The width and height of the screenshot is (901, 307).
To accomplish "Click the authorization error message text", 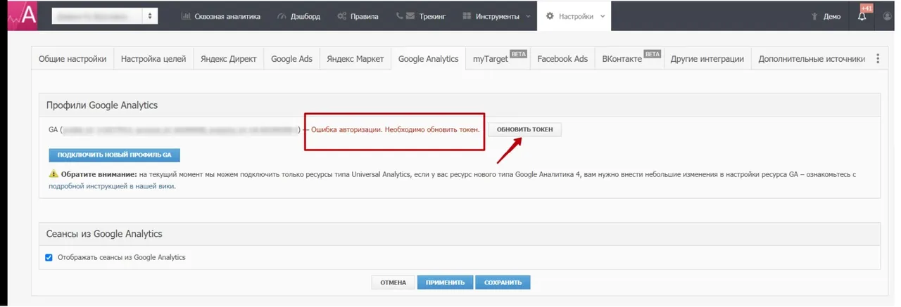I will 396,130.
